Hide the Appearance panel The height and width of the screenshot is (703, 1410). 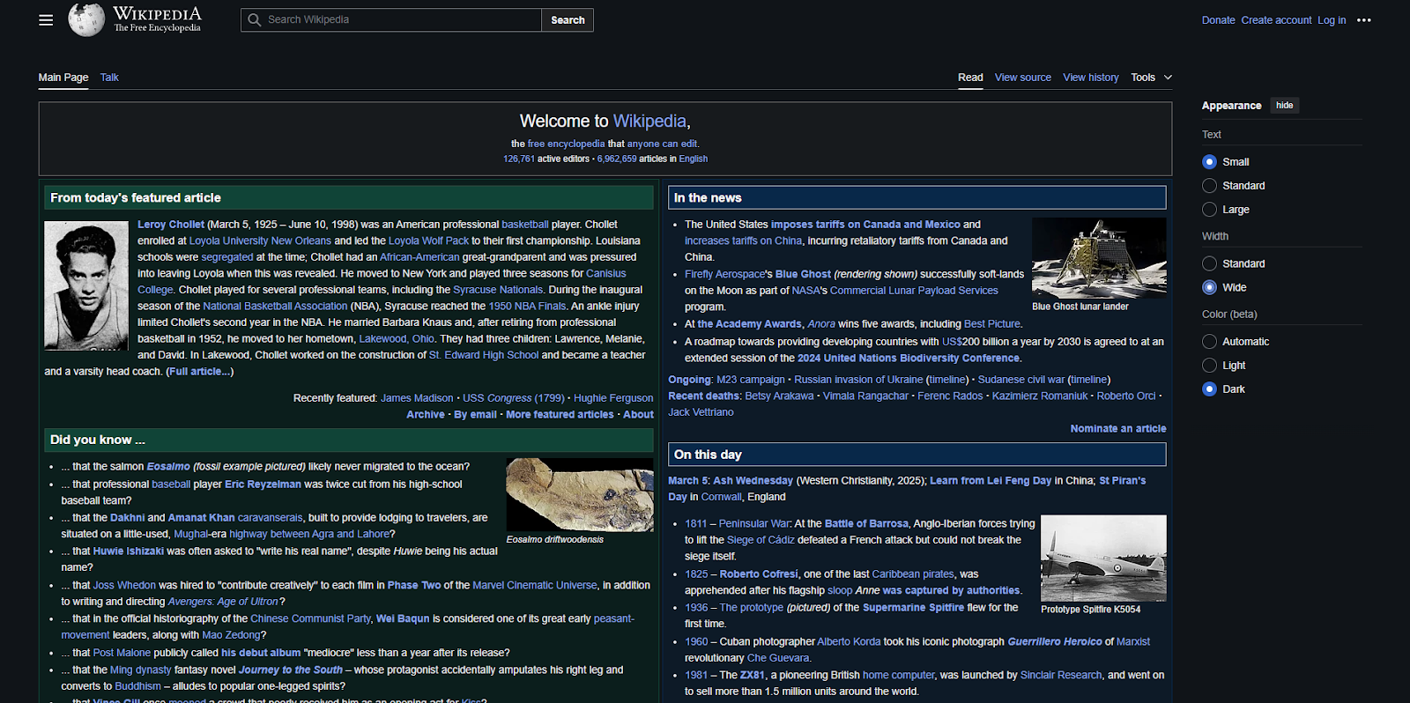point(1285,106)
